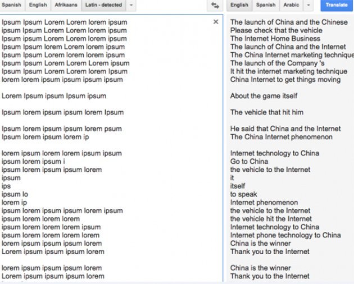Click the translation 'The vehicle that hit him'
This screenshot has width=354, height=284.
267,112
